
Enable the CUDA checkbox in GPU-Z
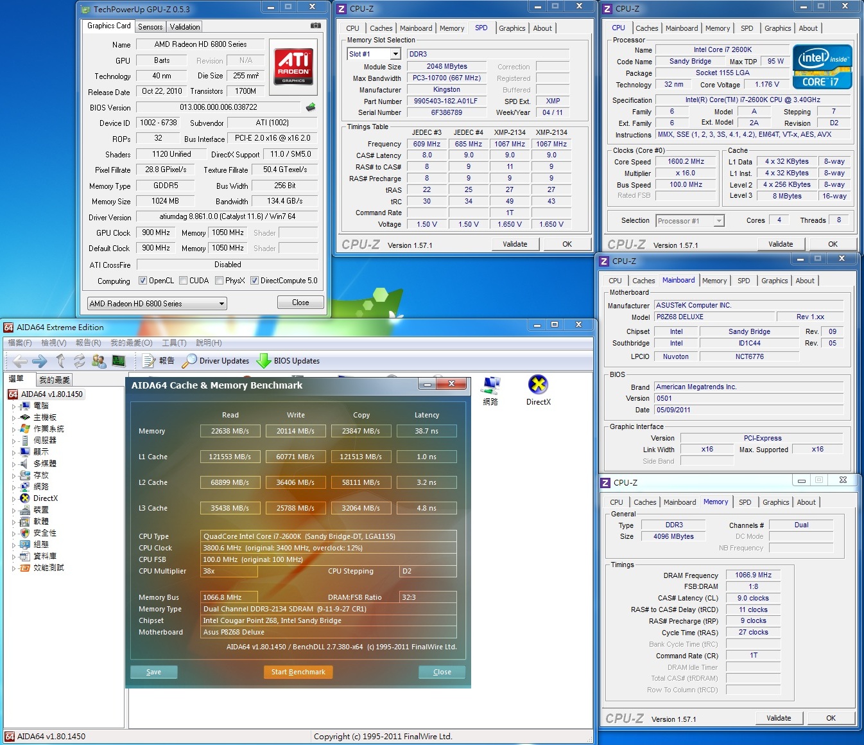point(184,281)
